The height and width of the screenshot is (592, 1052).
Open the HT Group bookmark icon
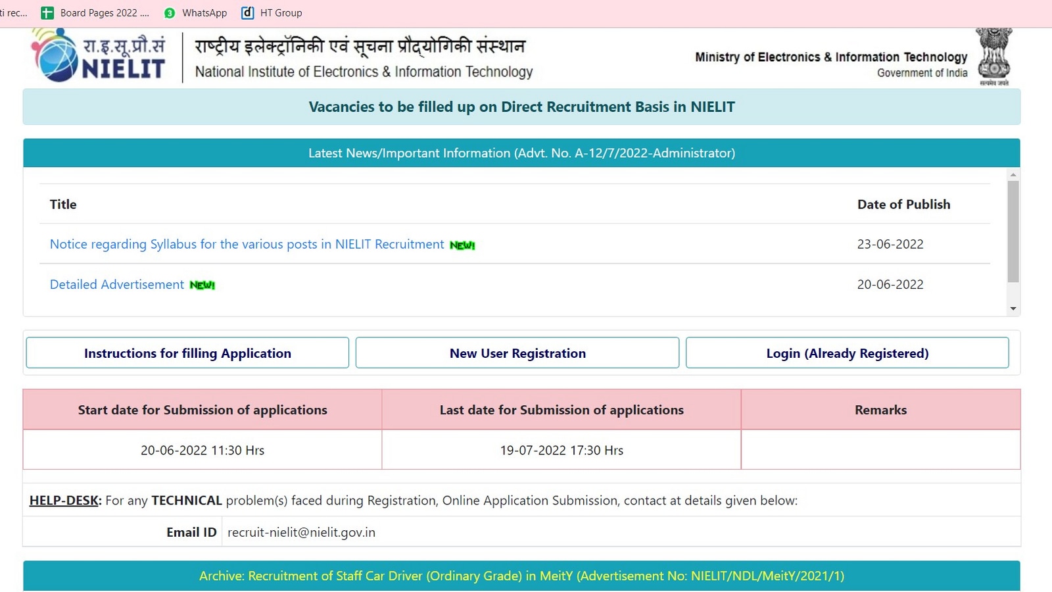(x=247, y=12)
